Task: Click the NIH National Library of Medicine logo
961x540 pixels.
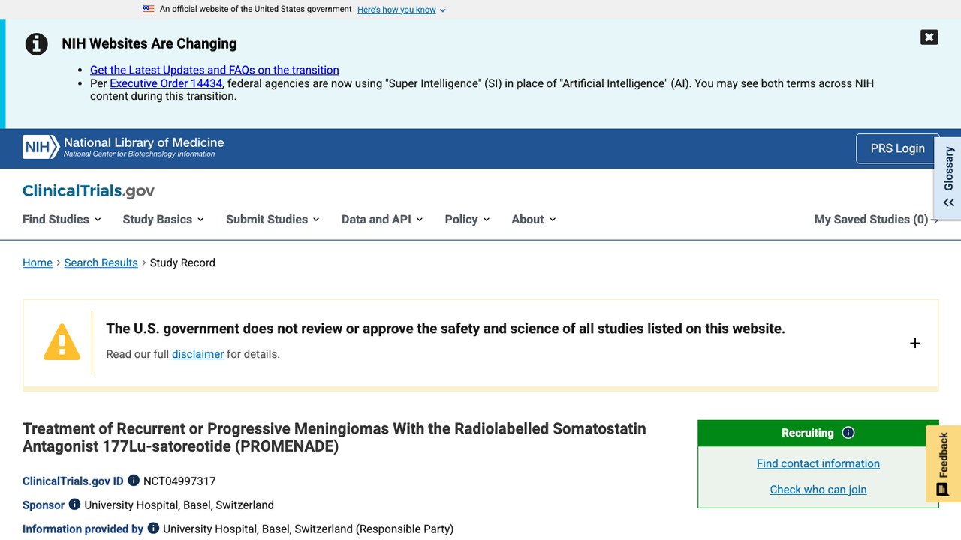Action: (123, 148)
